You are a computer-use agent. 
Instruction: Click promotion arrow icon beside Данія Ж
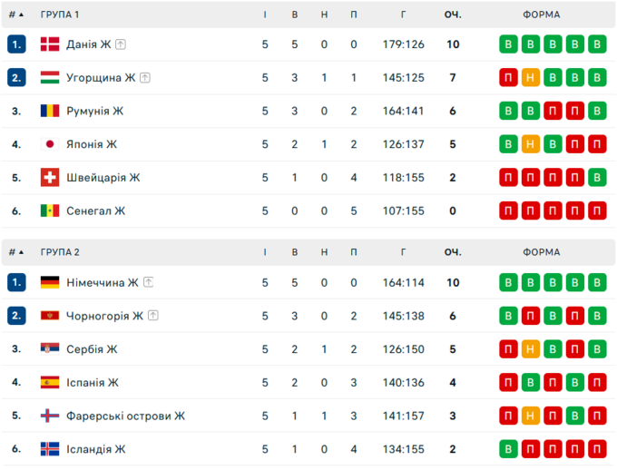pos(121,44)
